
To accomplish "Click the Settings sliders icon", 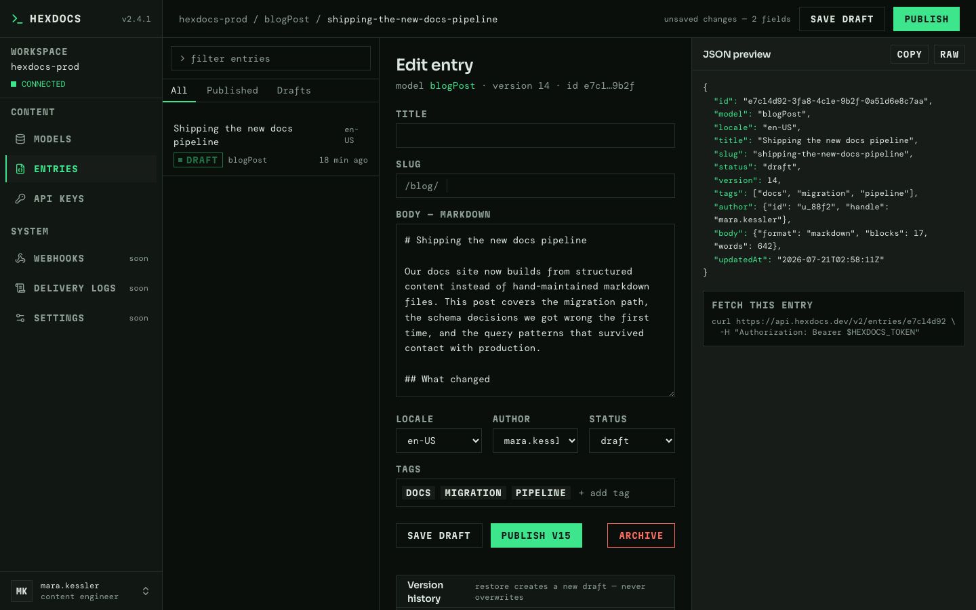I will coord(20,318).
